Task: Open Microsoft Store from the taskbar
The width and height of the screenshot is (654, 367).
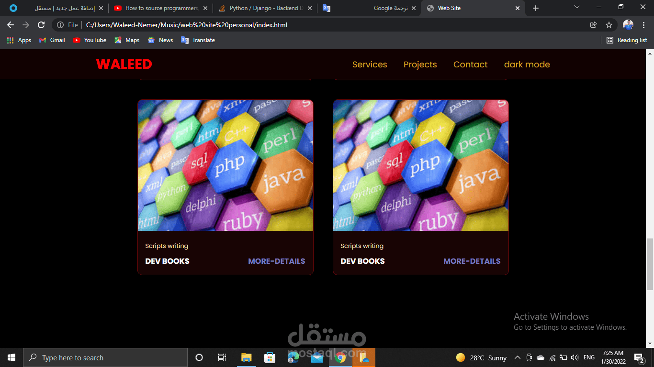Action: point(270,357)
